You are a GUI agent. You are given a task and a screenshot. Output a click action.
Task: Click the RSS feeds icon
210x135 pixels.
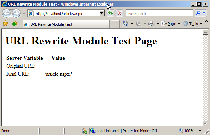pyautogui.click(x=138, y=24)
